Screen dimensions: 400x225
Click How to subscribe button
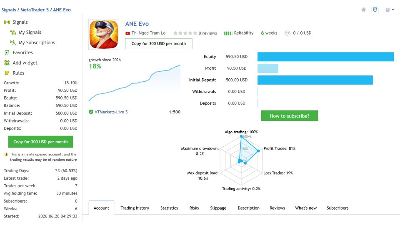point(290,116)
